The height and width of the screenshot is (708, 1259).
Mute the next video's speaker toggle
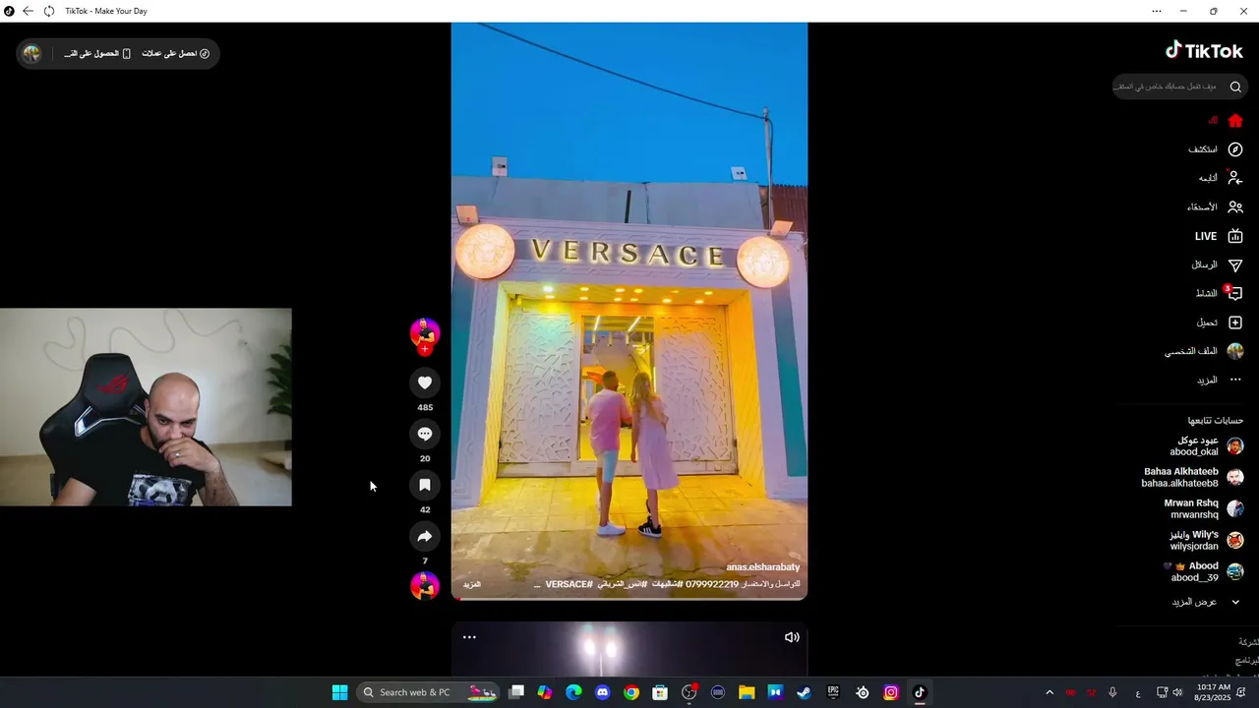click(x=792, y=637)
